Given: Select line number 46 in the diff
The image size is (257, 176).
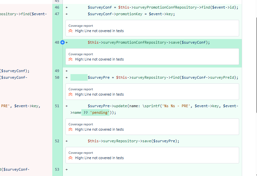Looking at the screenshot, I should (57, 7).
